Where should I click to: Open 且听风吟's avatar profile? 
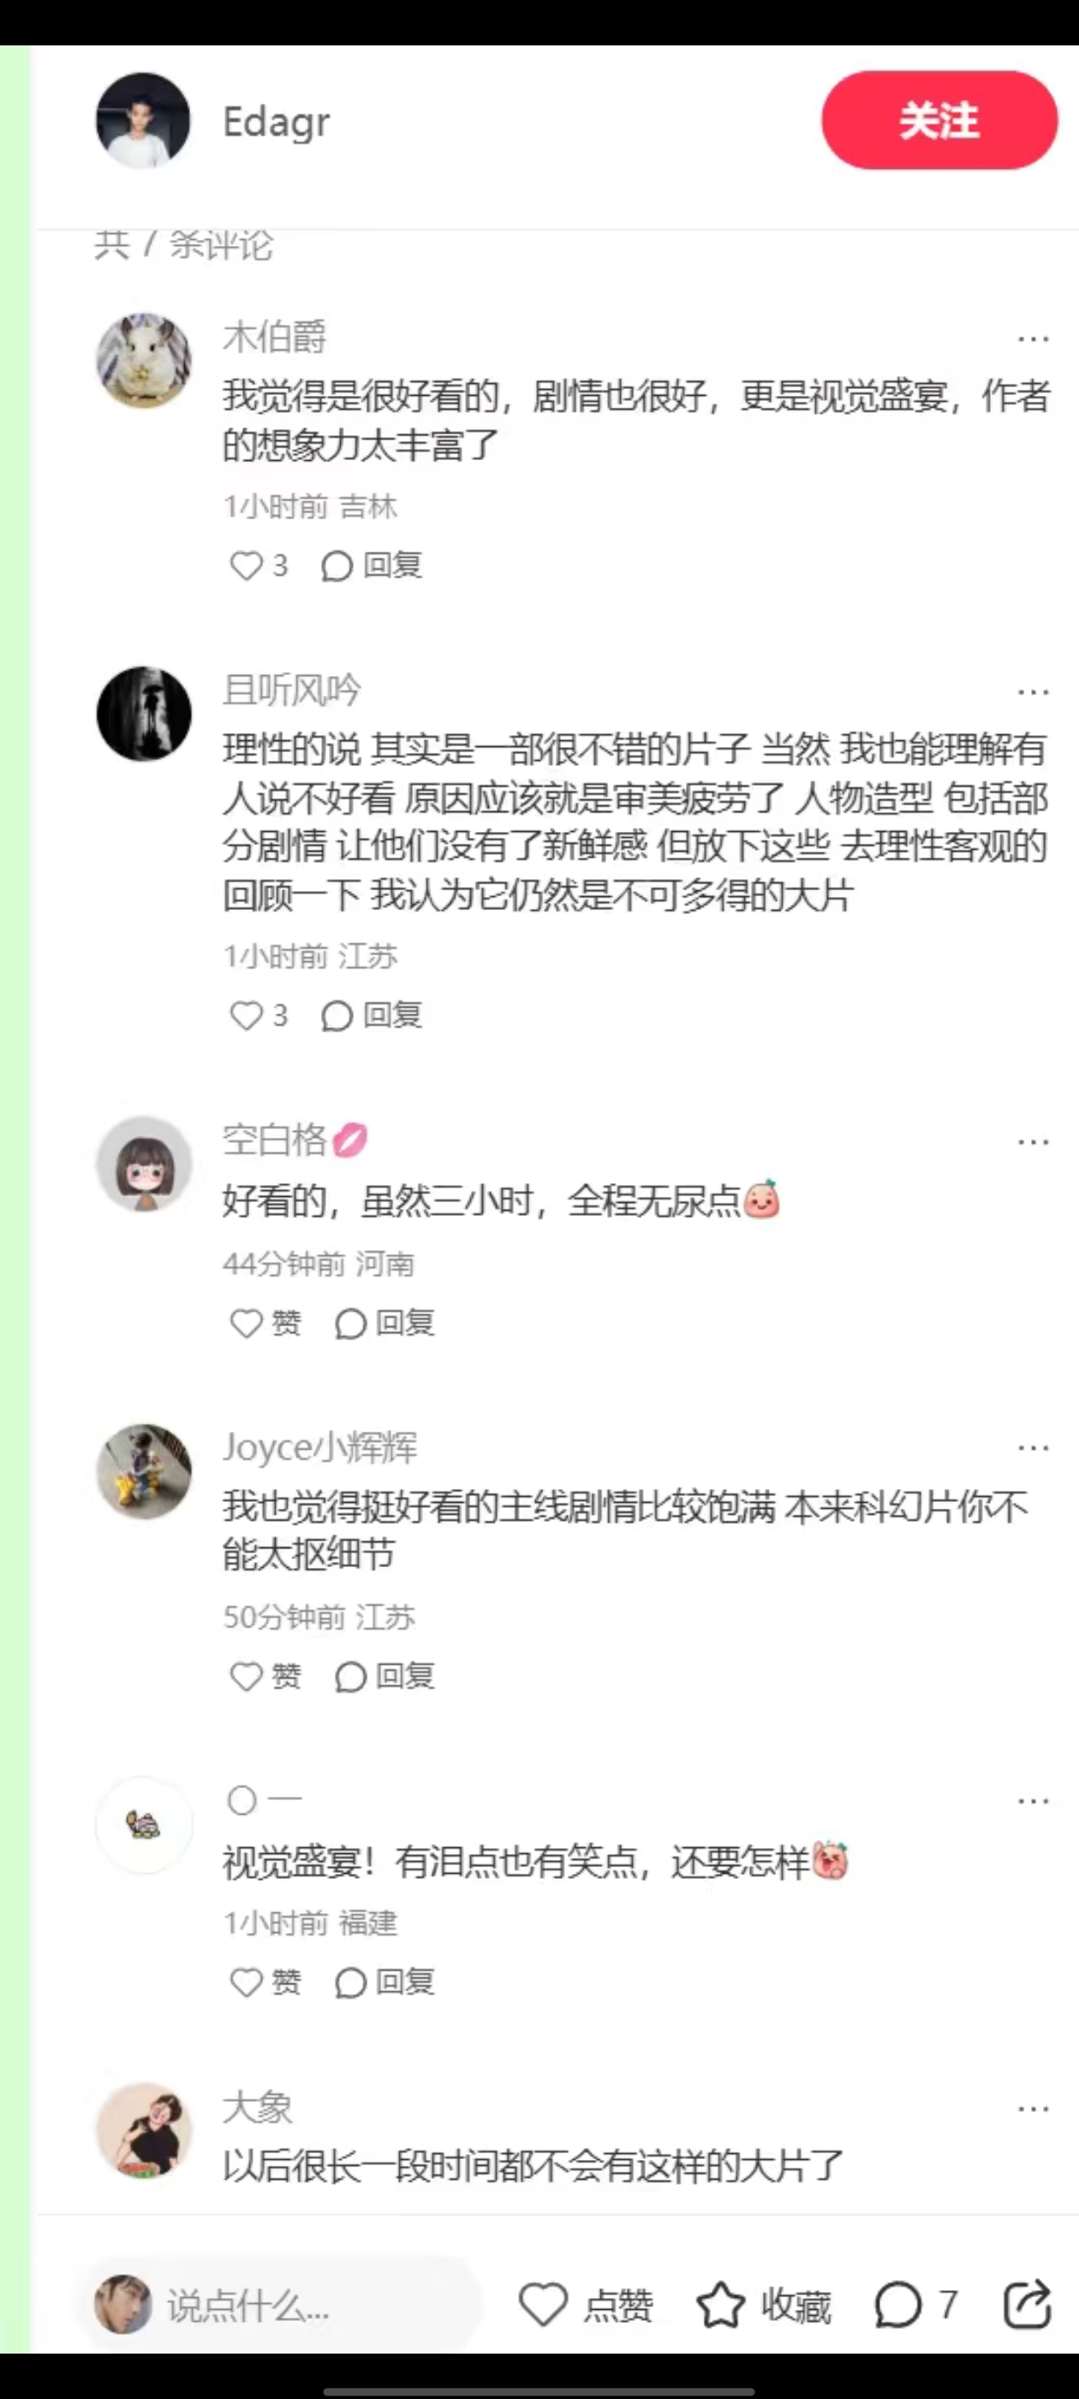(x=145, y=715)
